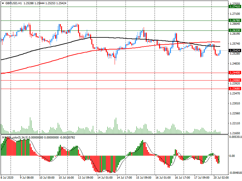Screen dimensions: 242x181
Task: Click the 0.00 MACD zero level label
Action: click(x=232, y=156)
